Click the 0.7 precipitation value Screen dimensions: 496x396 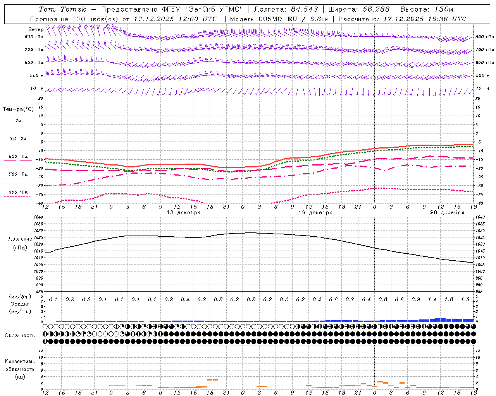pyautogui.click(x=350, y=300)
